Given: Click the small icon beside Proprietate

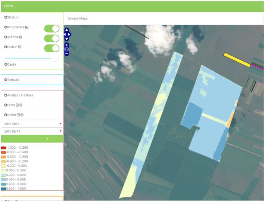Looking at the screenshot, I should tap(27, 27).
